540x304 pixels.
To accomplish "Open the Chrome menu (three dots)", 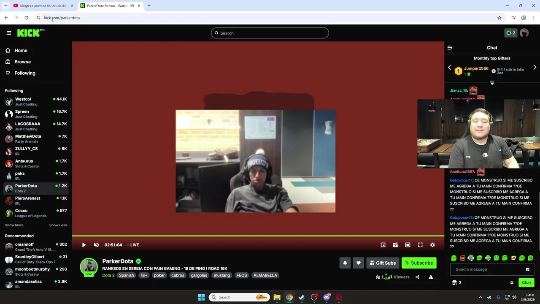I will coord(534,18).
